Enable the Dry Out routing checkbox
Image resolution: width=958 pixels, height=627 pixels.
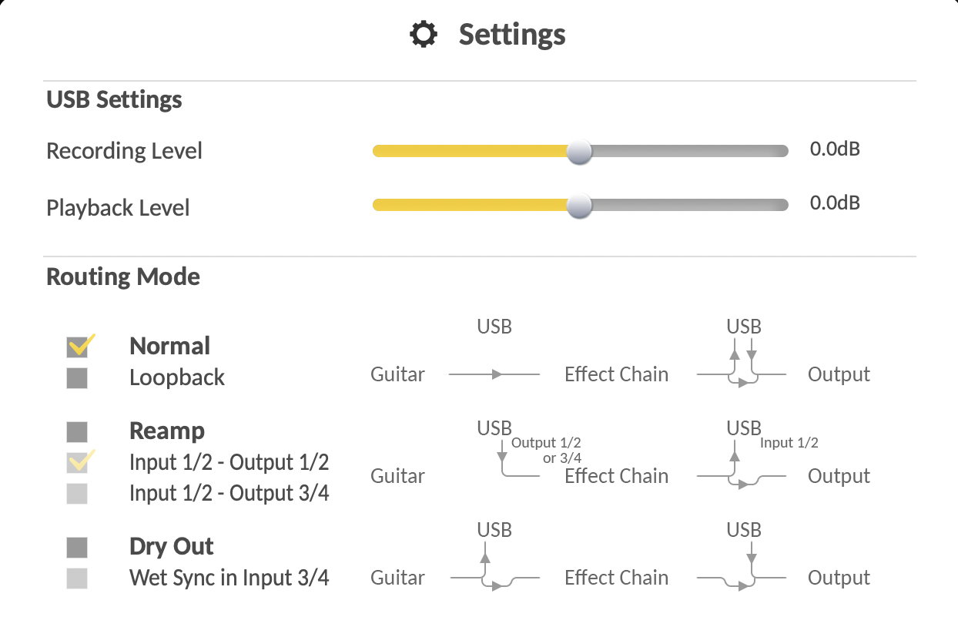(77, 548)
